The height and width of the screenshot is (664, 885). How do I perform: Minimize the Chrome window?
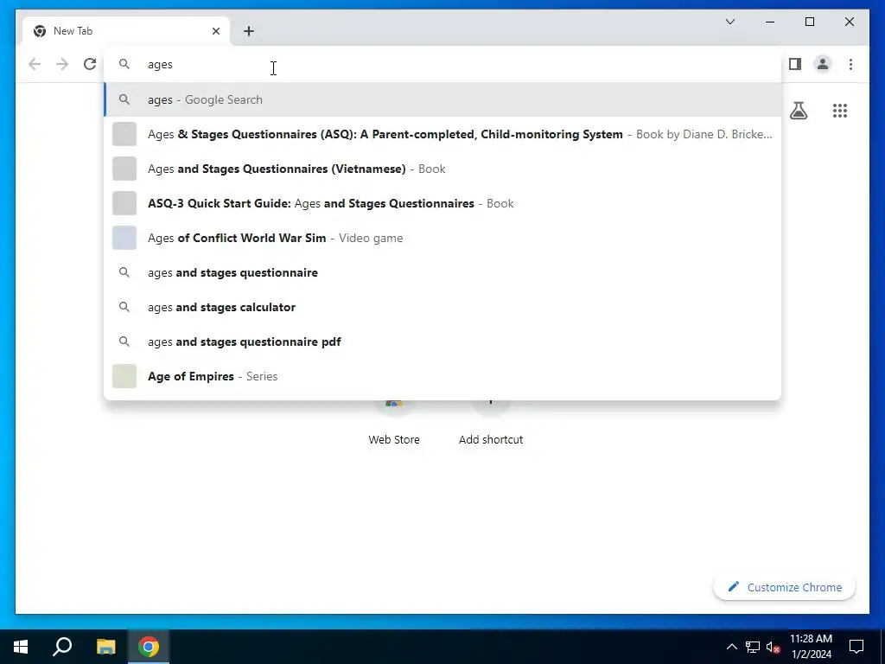tap(770, 22)
